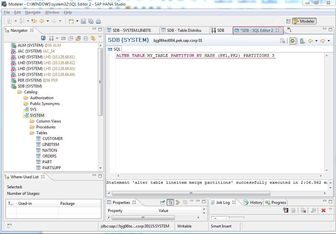This screenshot has width=336, height=234.
Task: Open the New wizard dropdown arrow
Action: pos(77,21)
